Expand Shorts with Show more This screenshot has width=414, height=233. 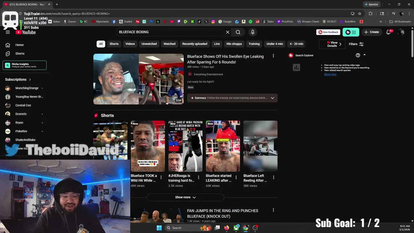click(185, 197)
